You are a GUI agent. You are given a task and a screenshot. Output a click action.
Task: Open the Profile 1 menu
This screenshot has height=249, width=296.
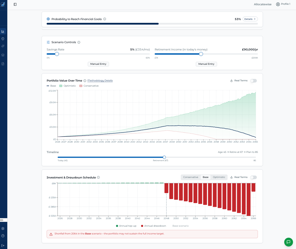point(283,4)
